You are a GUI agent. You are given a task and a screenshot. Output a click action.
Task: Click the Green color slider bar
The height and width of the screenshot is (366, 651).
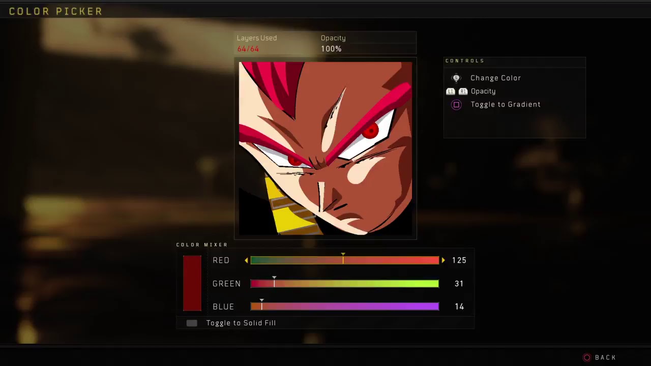tap(344, 284)
